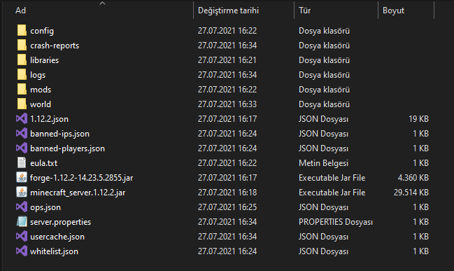Select the banned-players.json file name

point(67,148)
